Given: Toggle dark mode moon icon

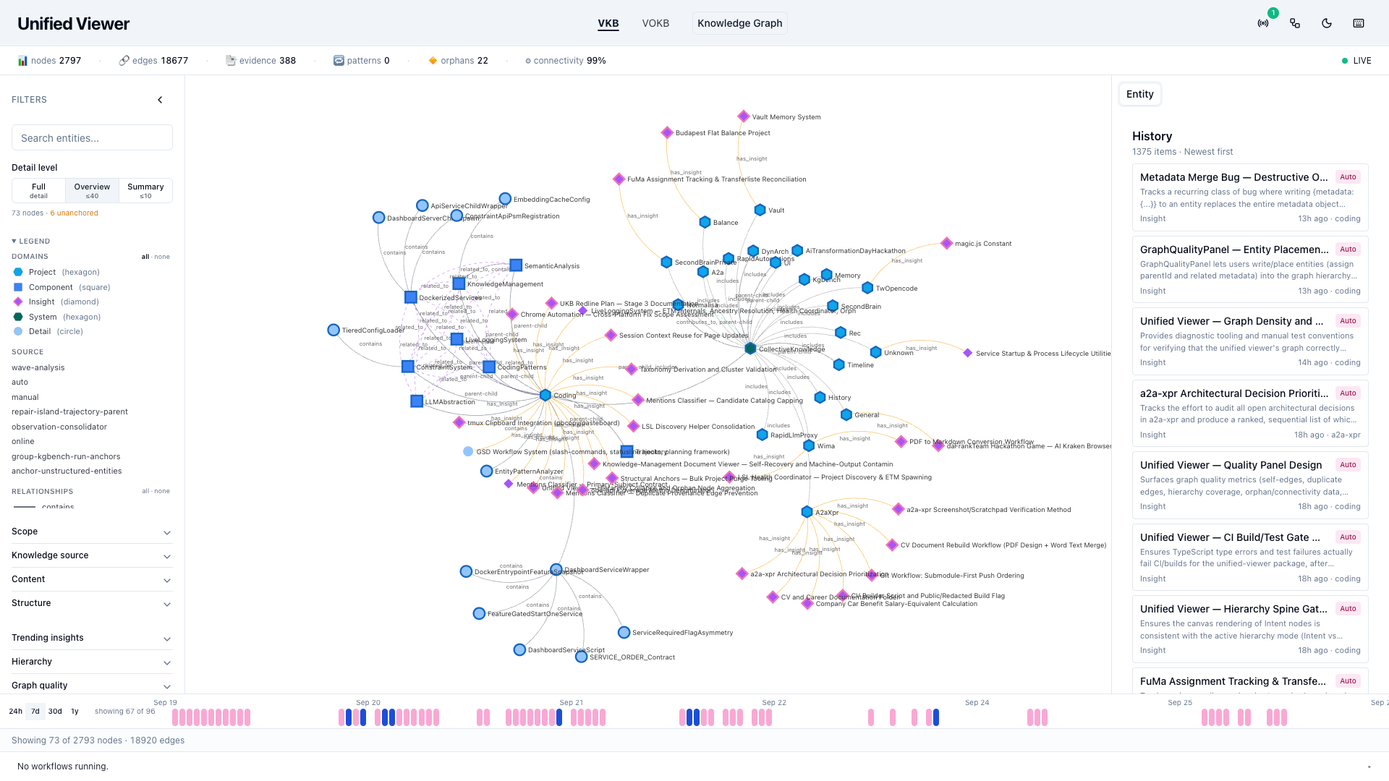Looking at the screenshot, I should (x=1327, y=23).
